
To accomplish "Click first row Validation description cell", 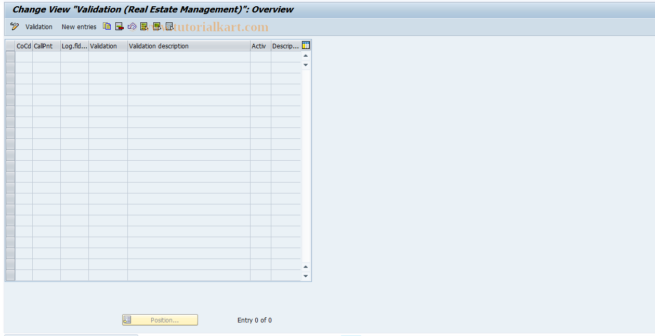I will (x=189, y=57).
